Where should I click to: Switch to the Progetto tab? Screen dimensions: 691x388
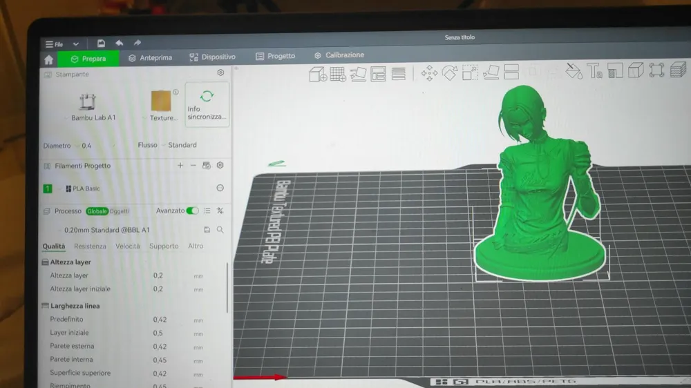[276, 56]
